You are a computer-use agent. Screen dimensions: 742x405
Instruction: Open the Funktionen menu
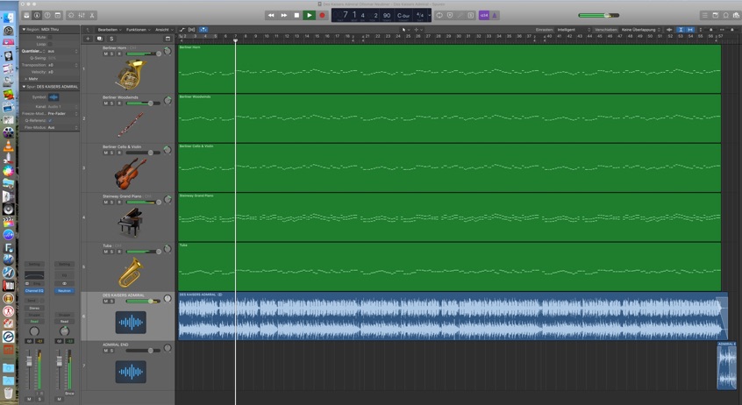[139, 29]
